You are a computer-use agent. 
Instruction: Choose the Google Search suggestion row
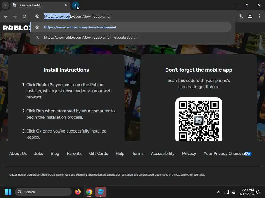pyautogui.click(x=131, y=37)
